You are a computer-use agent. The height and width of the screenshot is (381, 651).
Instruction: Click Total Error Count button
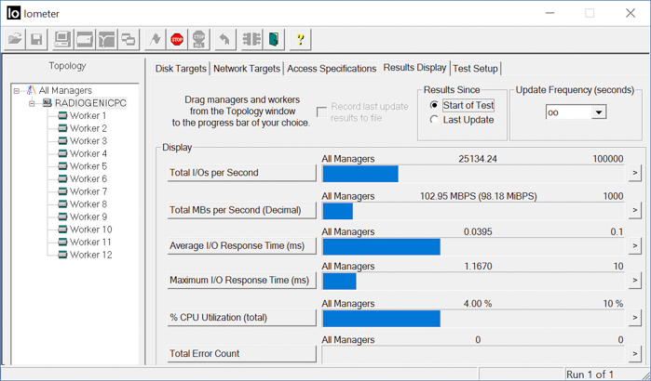(241, 353)
